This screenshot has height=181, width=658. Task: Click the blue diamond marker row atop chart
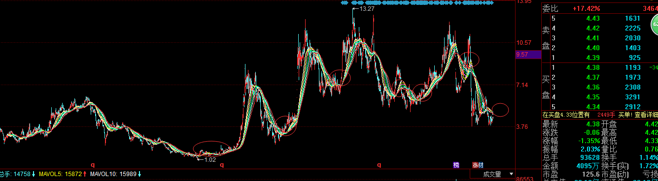tap(417, 3)
